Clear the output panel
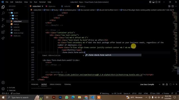The image size is (179, 100). point(163,84)
